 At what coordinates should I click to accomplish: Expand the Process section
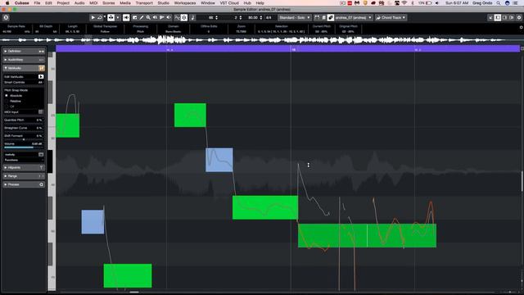[x=24, y=184]
